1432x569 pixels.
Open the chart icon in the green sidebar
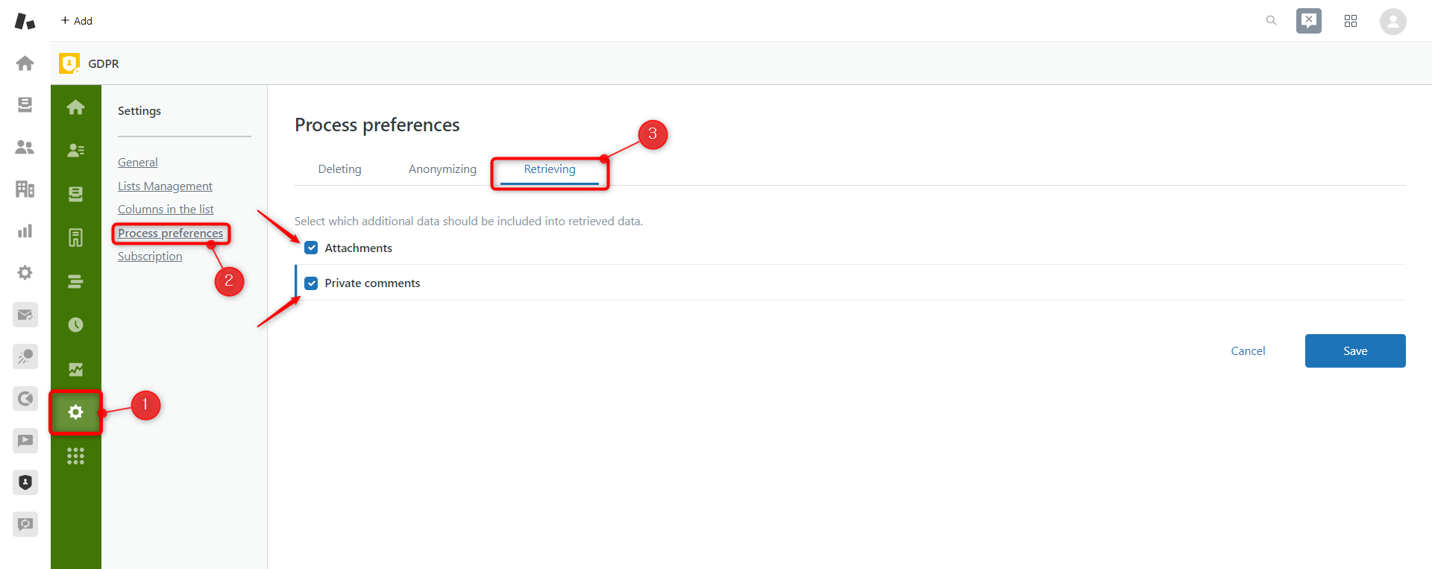[x=75, y=368]
